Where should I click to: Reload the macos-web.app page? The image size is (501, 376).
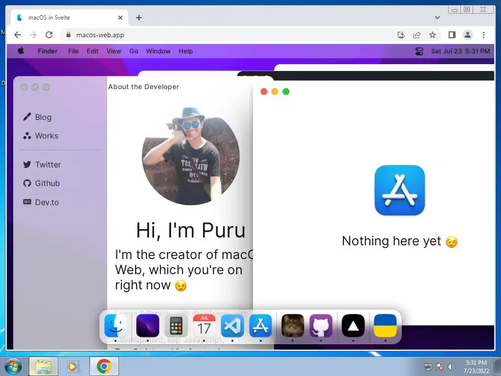(49, 35)
